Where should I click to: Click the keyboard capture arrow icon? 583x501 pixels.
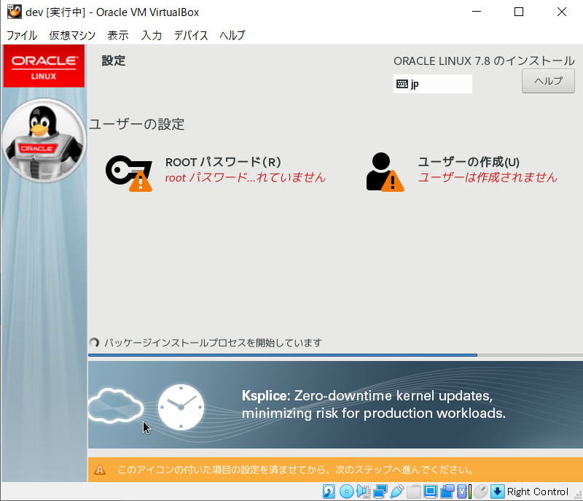(497, 492)
